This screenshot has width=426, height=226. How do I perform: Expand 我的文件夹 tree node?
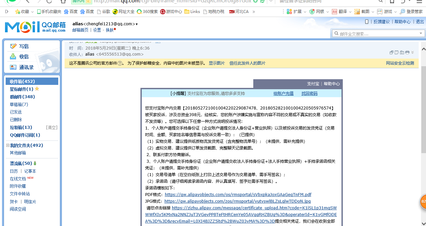8,145
